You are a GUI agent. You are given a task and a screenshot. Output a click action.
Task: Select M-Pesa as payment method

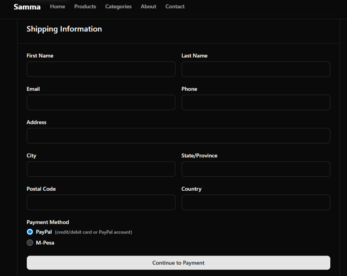coord(30,243)
